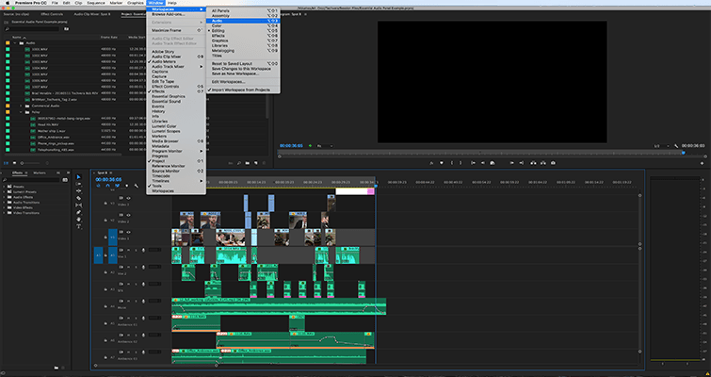The width and height of the screenshot is (711, 377).
Task: Toggle Import Workspace from Projects option
Action: click(242, 90)
